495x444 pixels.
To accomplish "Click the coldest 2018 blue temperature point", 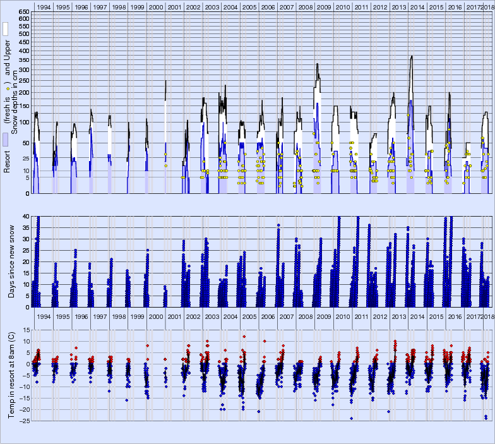I will click(486, 418).
